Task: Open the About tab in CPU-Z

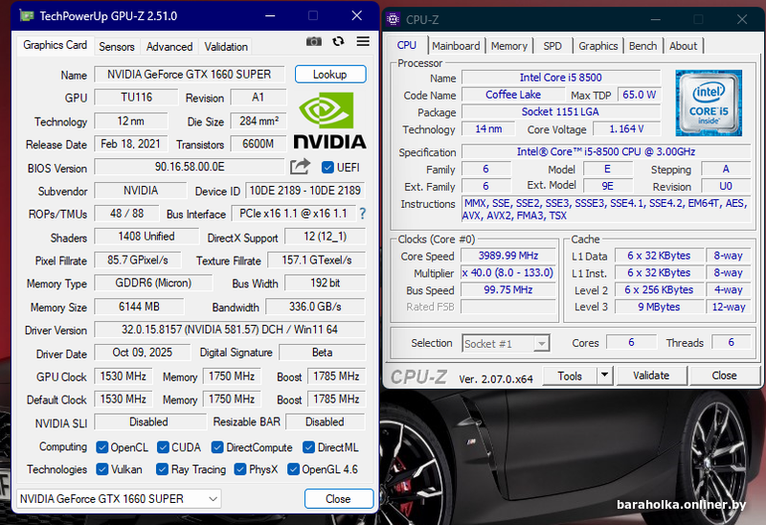Action: (683, 46)
